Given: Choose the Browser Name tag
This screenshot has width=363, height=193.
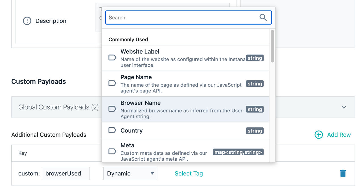Looking at the screenshot, I should (185, 109).
